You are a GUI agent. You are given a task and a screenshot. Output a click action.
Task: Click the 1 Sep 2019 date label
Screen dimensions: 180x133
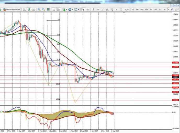click(115, 131)
